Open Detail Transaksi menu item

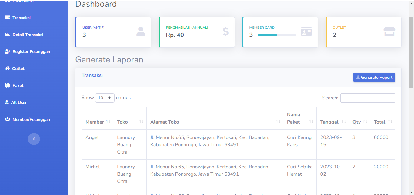point(28,35)
